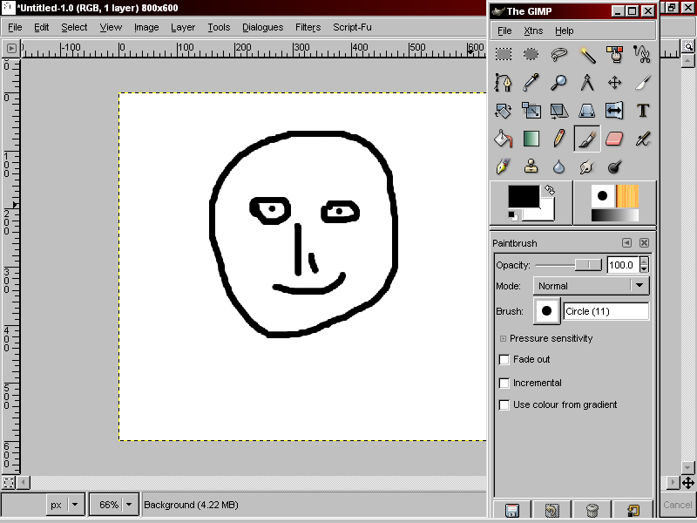Check Use colour from gradient

(504, 404)
